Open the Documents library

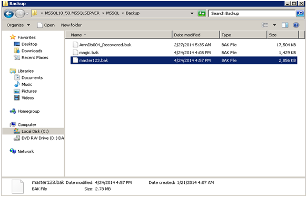28,78
